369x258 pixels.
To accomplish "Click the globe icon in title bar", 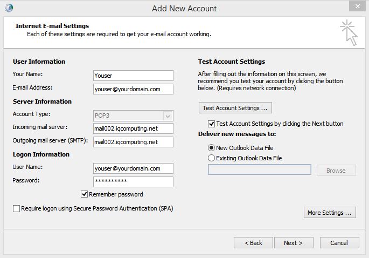I will 8,8.
